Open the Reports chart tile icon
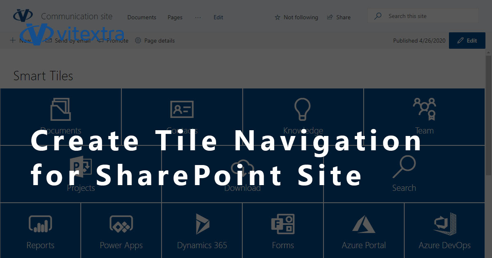Screen dimensions: 492x258 [x=40, y=224]
